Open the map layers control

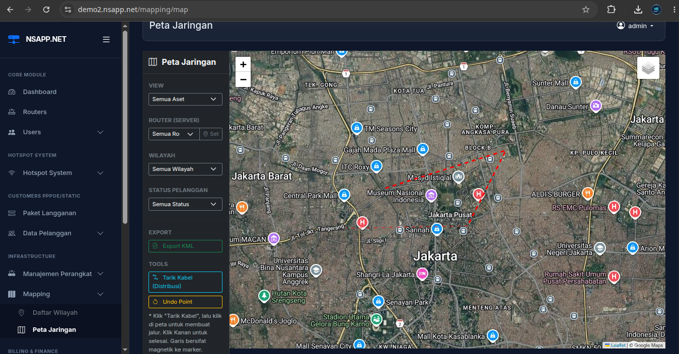648,68
